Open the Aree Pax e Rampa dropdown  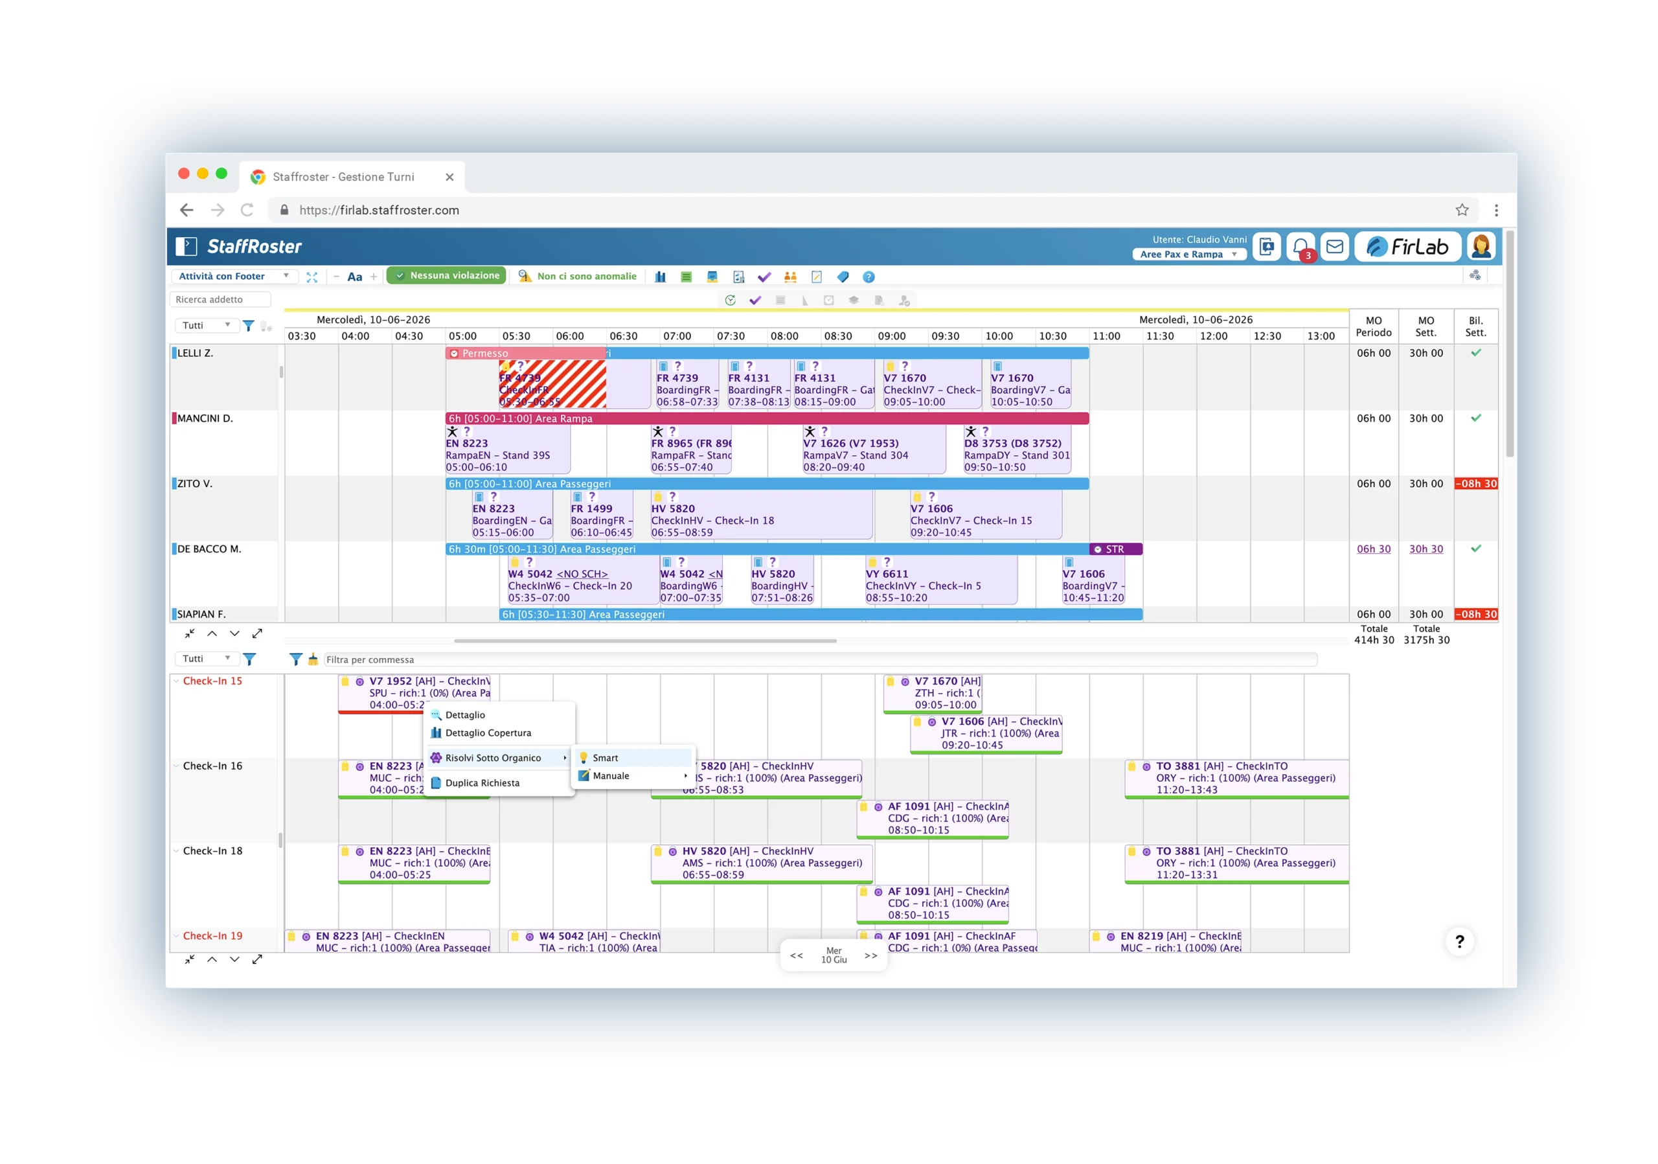click(x=1188, y=254)
